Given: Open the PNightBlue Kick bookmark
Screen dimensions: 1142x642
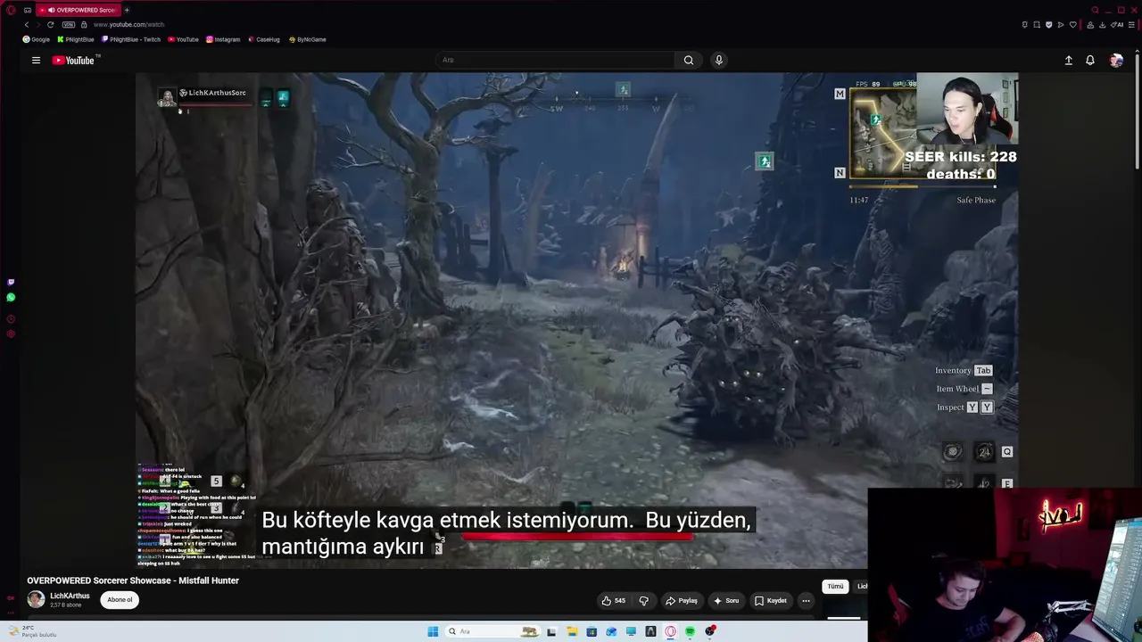Looking at the screenshot, I should pos(76,39).
